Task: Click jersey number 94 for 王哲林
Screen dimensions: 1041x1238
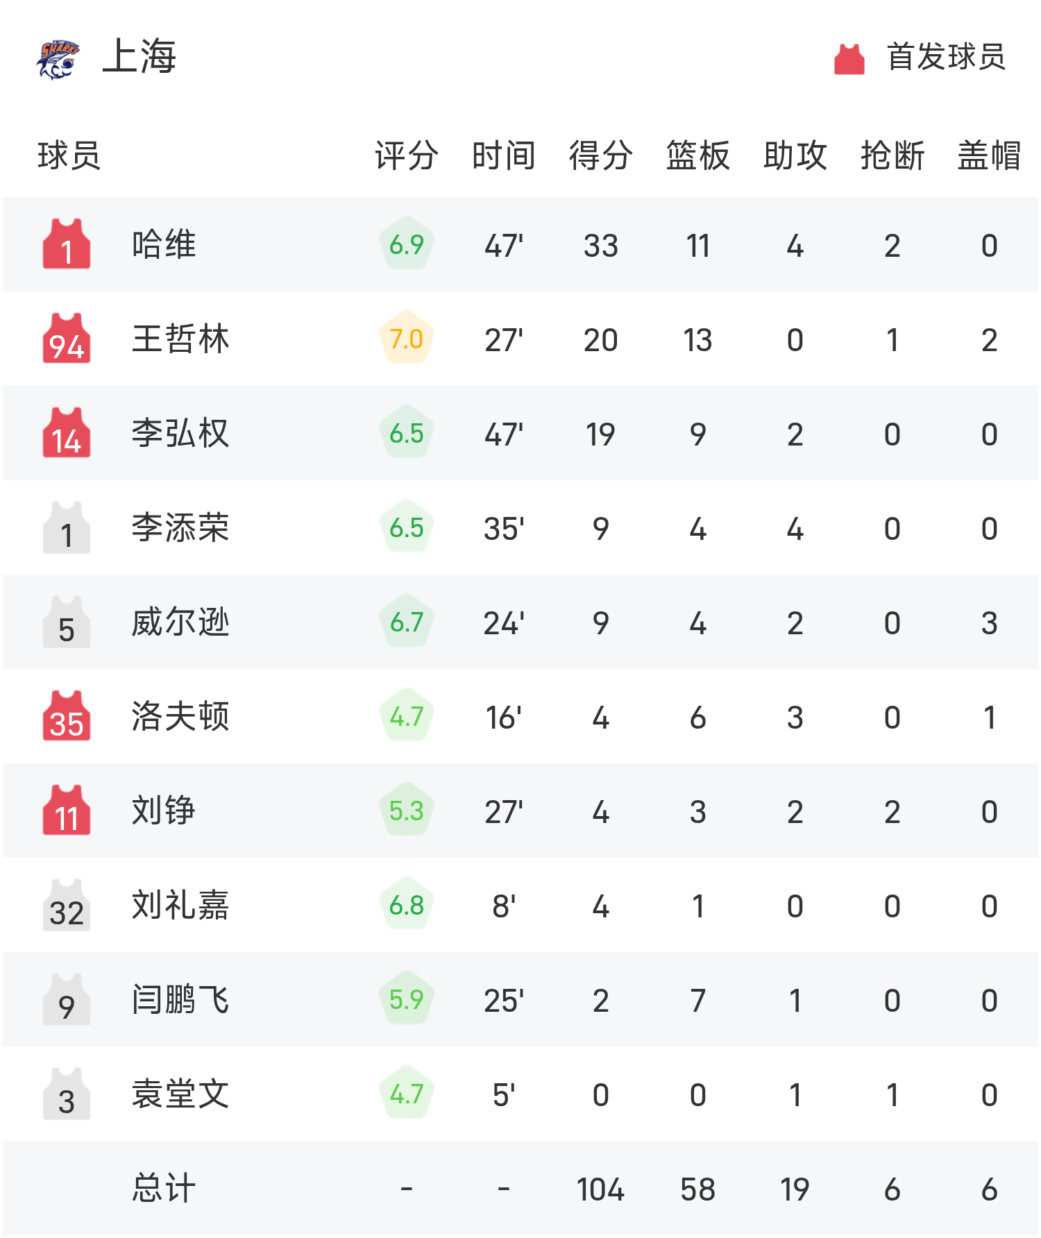Action: (66, 339)
